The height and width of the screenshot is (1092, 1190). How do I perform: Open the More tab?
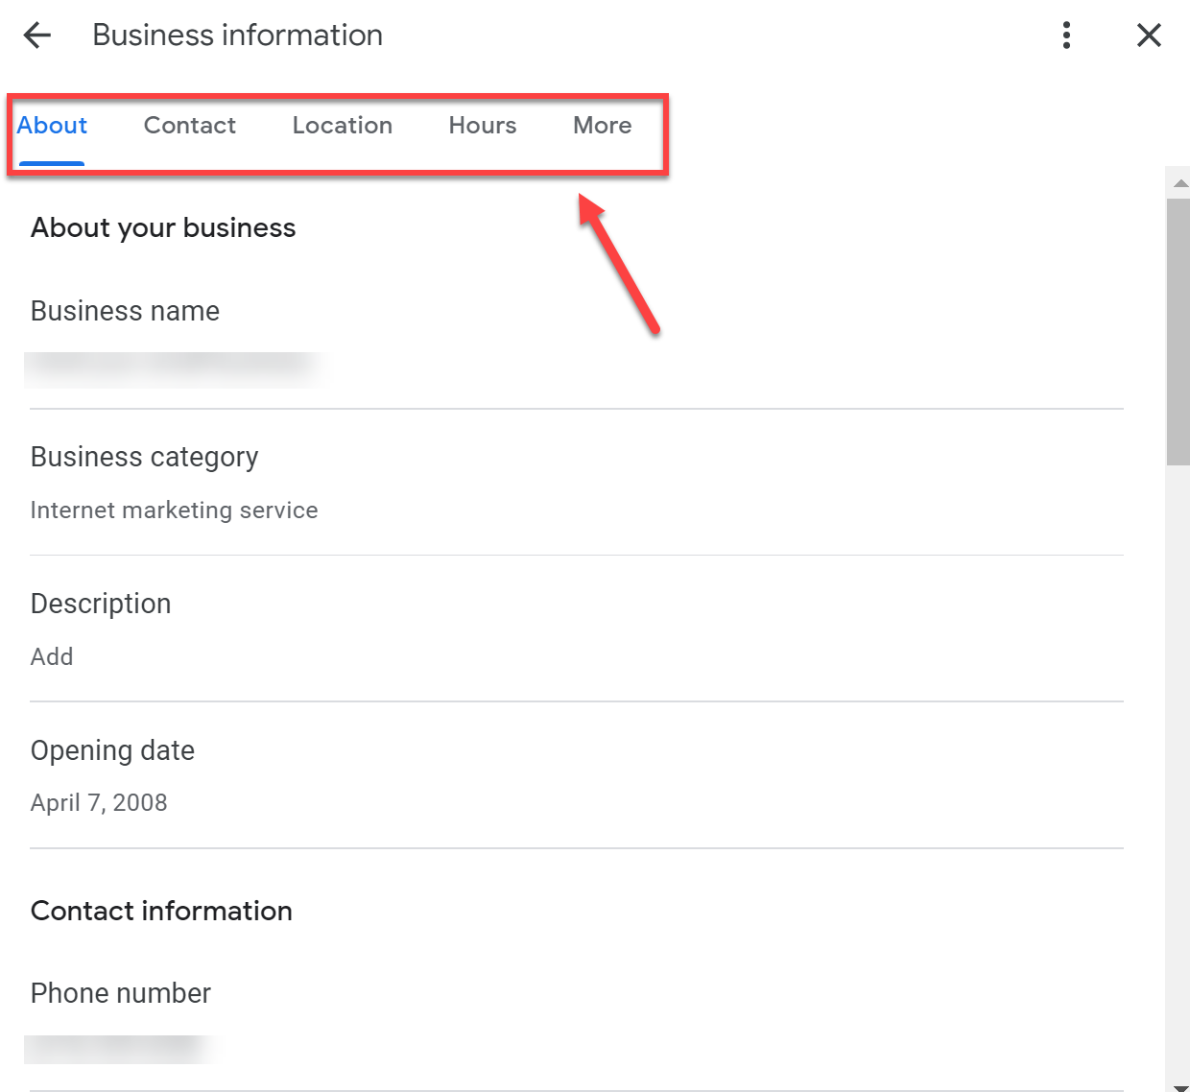pyautogui.click(x=603, y=126)
